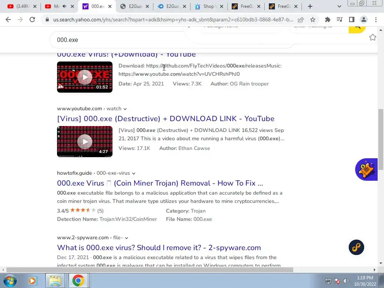Click the text 'Detection Name: Trojan:Win32/CoinMiner'
The image size is (384, 288).
tap(107, 219)
